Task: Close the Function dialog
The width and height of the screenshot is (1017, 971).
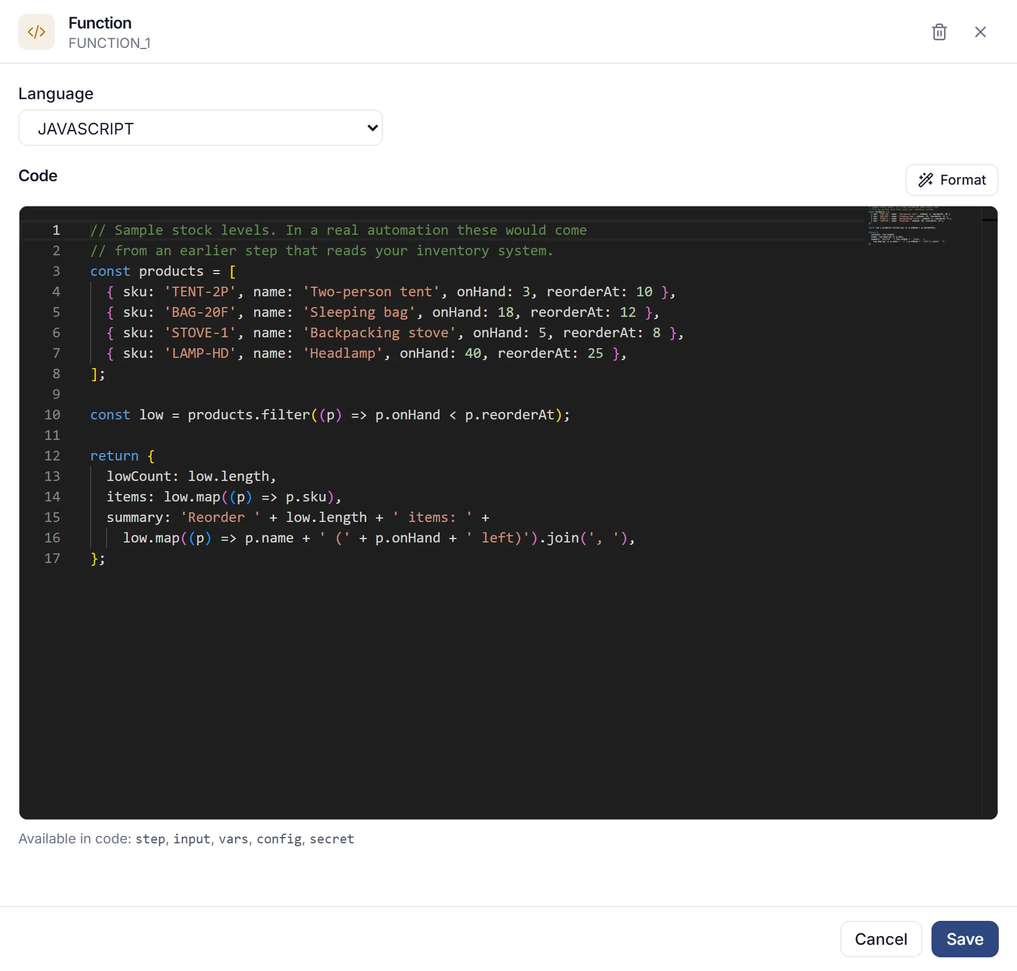Action: [980, 32]
